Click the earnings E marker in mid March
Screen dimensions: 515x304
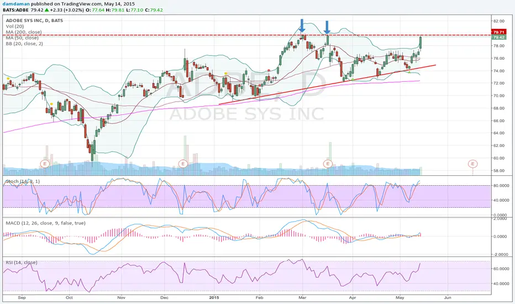coord(328,164)
